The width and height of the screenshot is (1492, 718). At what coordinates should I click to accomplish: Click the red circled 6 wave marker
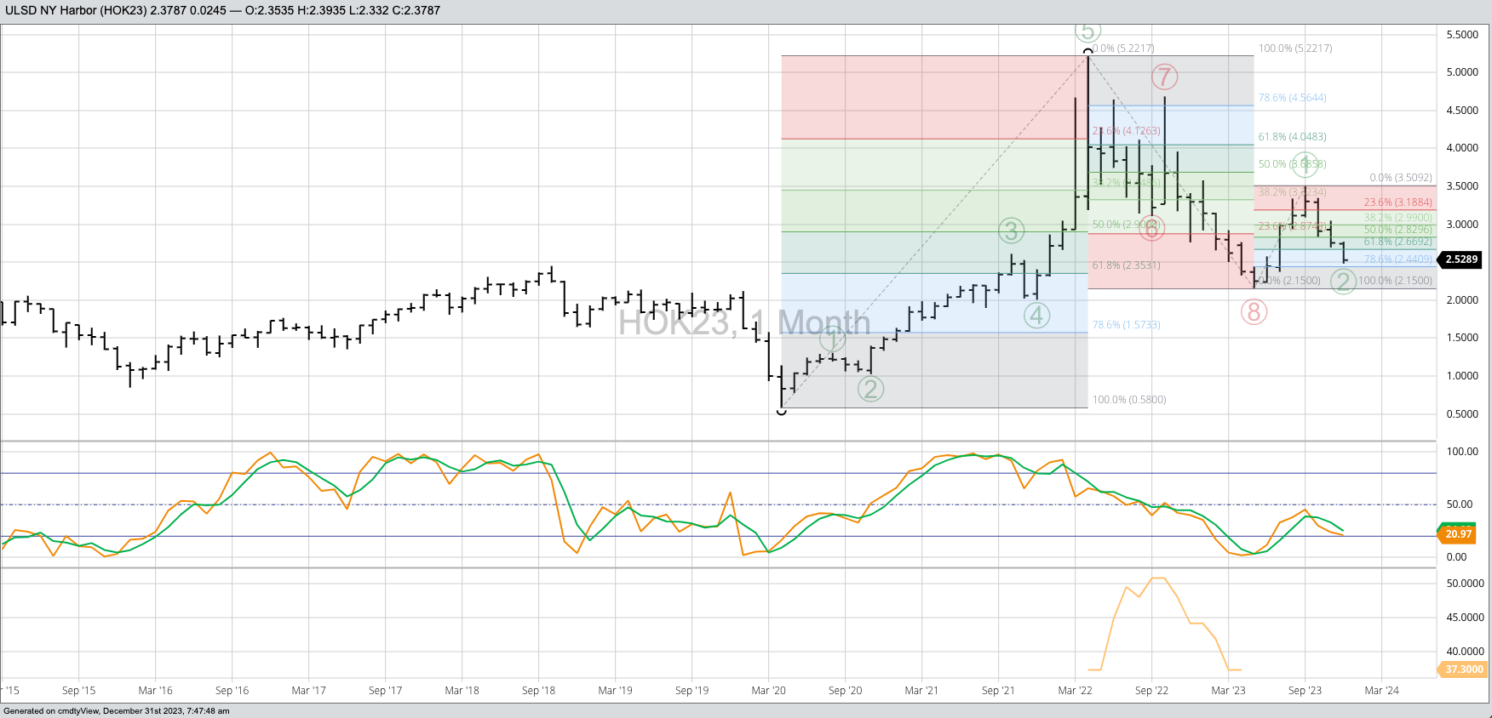(x=1151, y=228)
